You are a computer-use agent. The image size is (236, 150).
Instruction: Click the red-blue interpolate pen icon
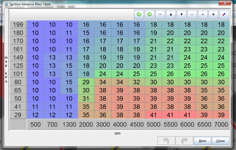[x=224, y=14]
